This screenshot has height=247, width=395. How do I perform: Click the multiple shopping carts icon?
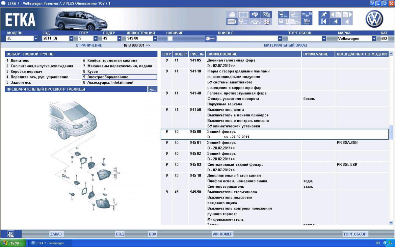[306, 14]
